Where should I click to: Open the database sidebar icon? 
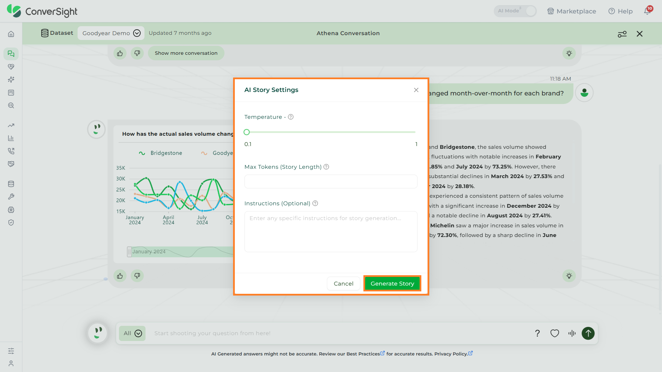point(11,184)
